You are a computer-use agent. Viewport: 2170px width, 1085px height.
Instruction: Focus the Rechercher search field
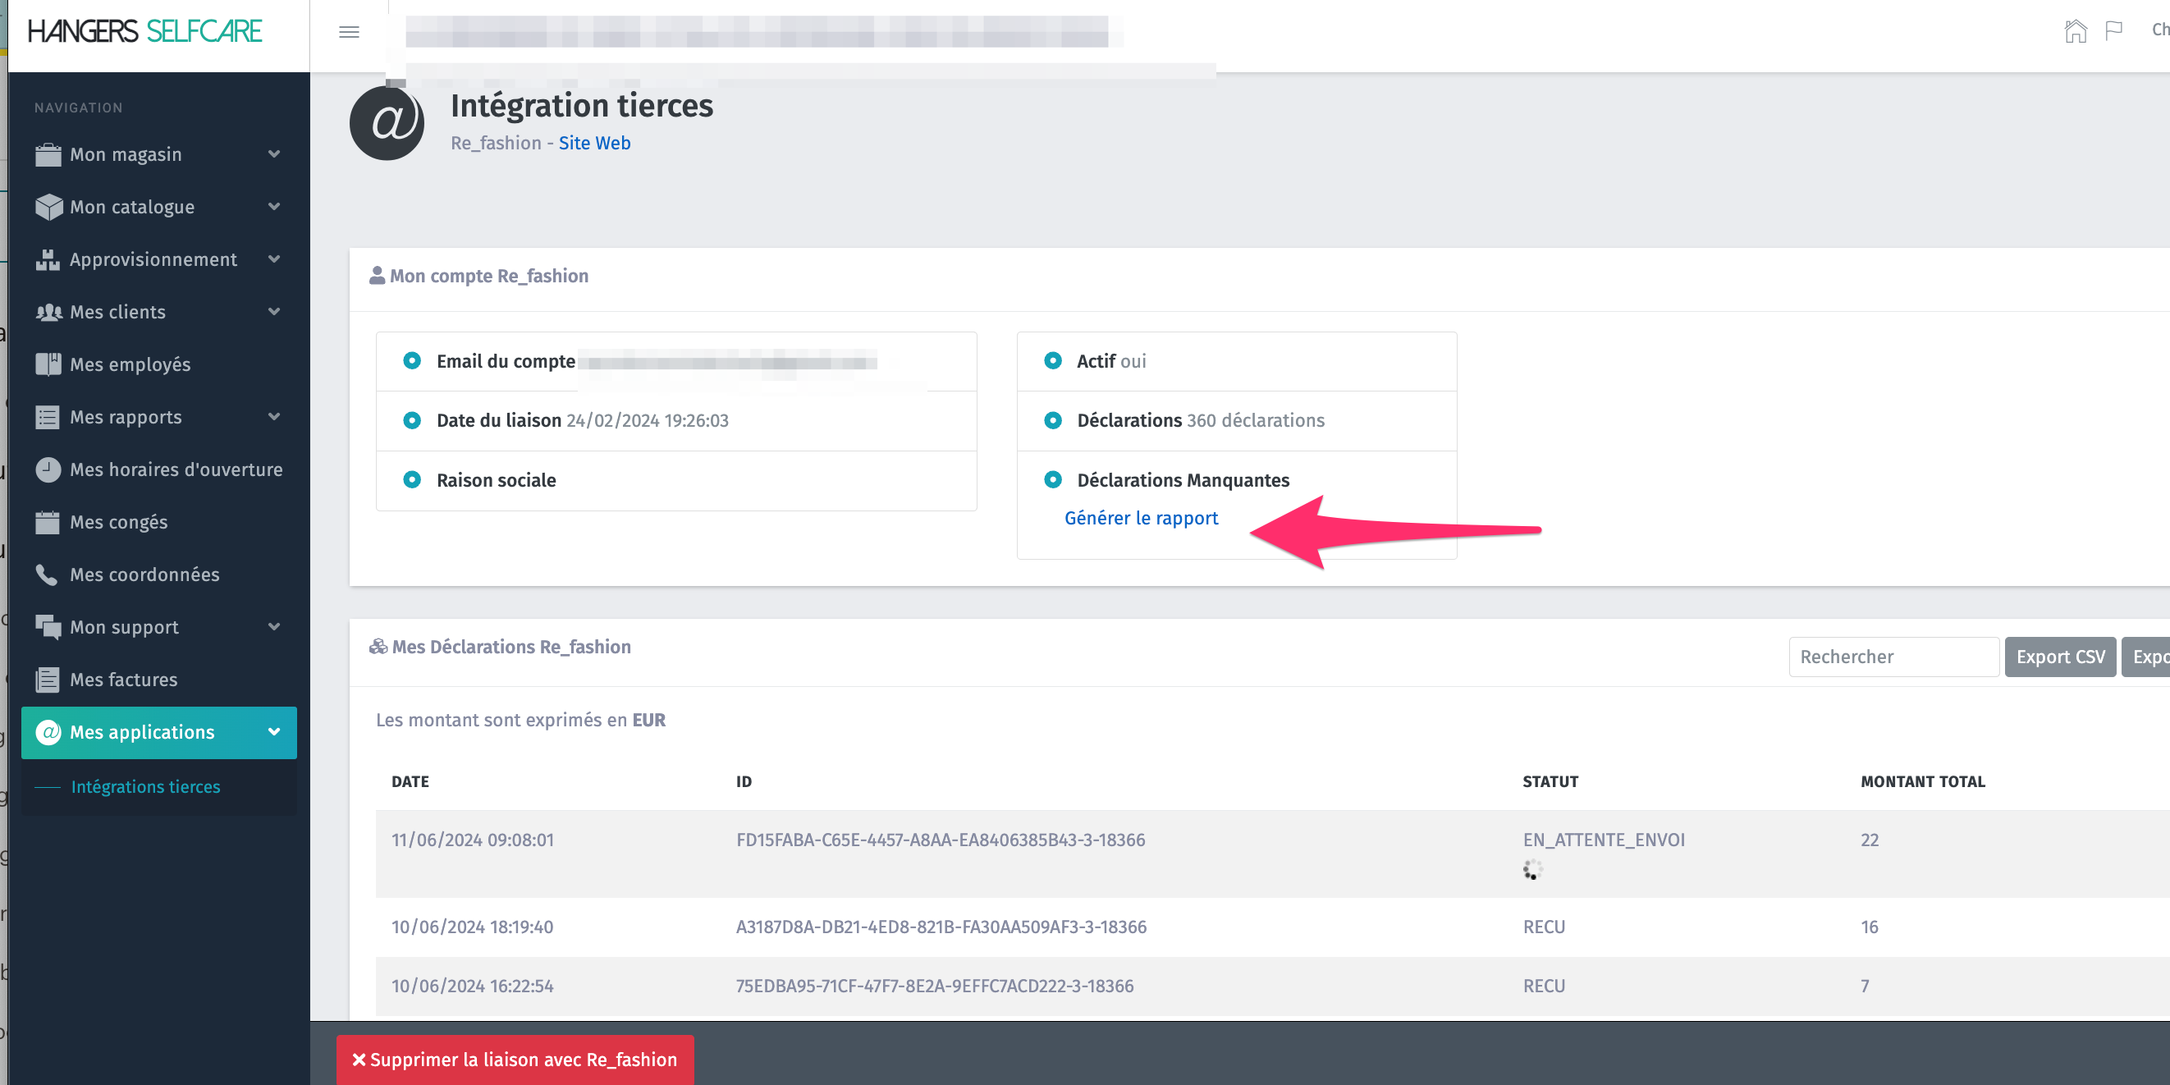[x=1893, y=657]
